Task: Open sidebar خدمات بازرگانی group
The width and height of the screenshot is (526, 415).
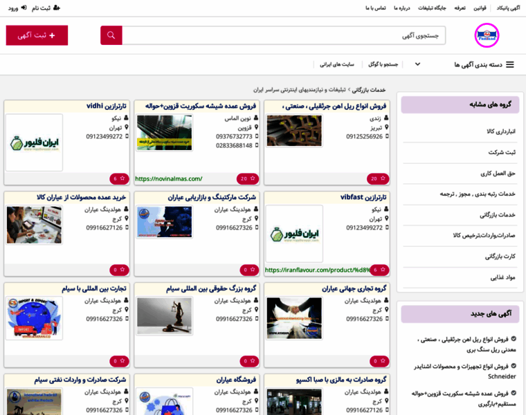Action: point(497,215)
